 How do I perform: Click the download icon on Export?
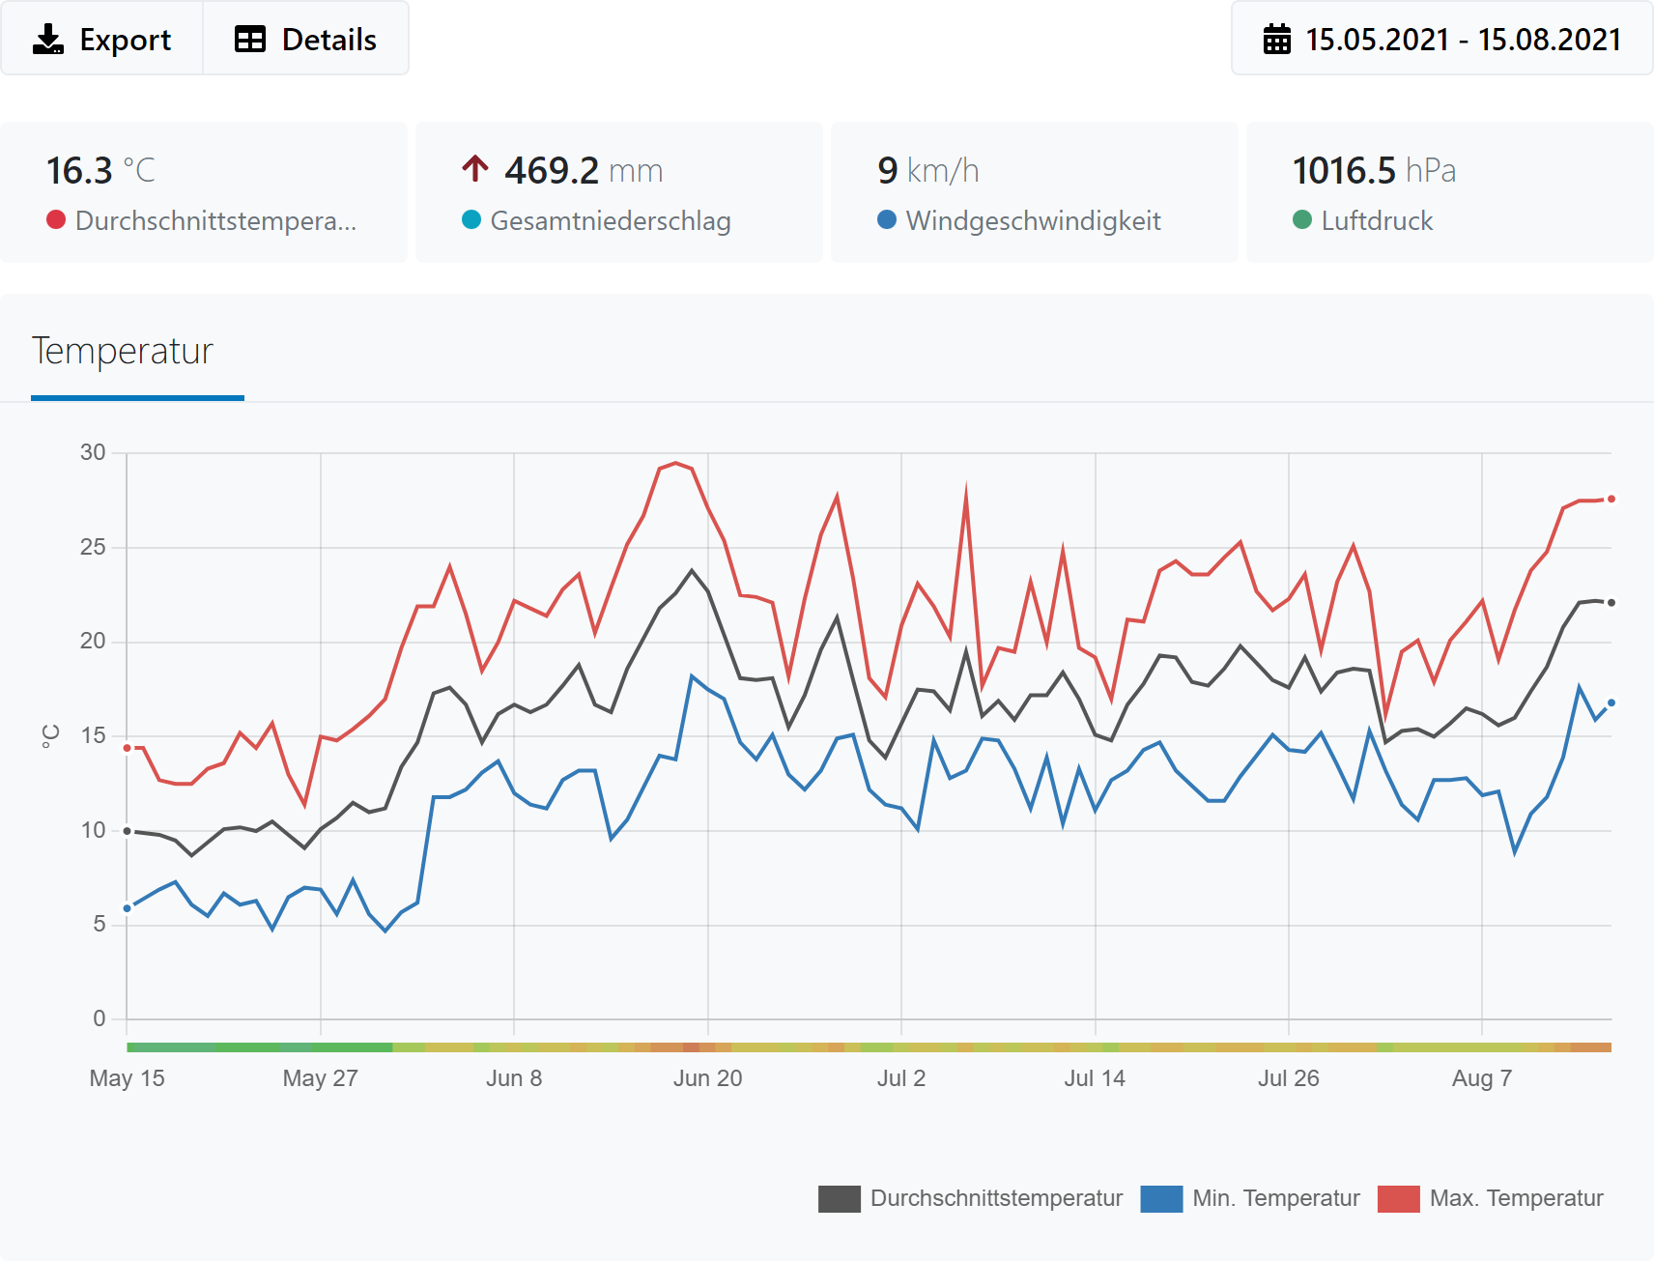click(48, 39)
